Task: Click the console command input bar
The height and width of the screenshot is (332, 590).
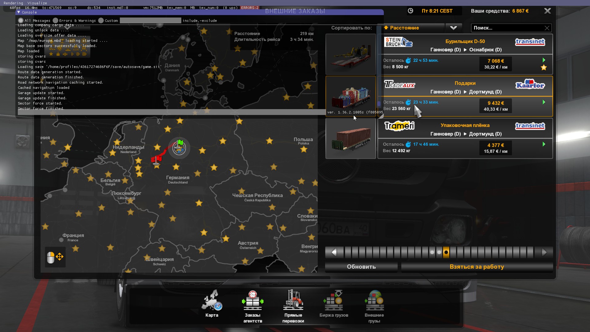Action: pyautogui.click(x=171, y=112)
